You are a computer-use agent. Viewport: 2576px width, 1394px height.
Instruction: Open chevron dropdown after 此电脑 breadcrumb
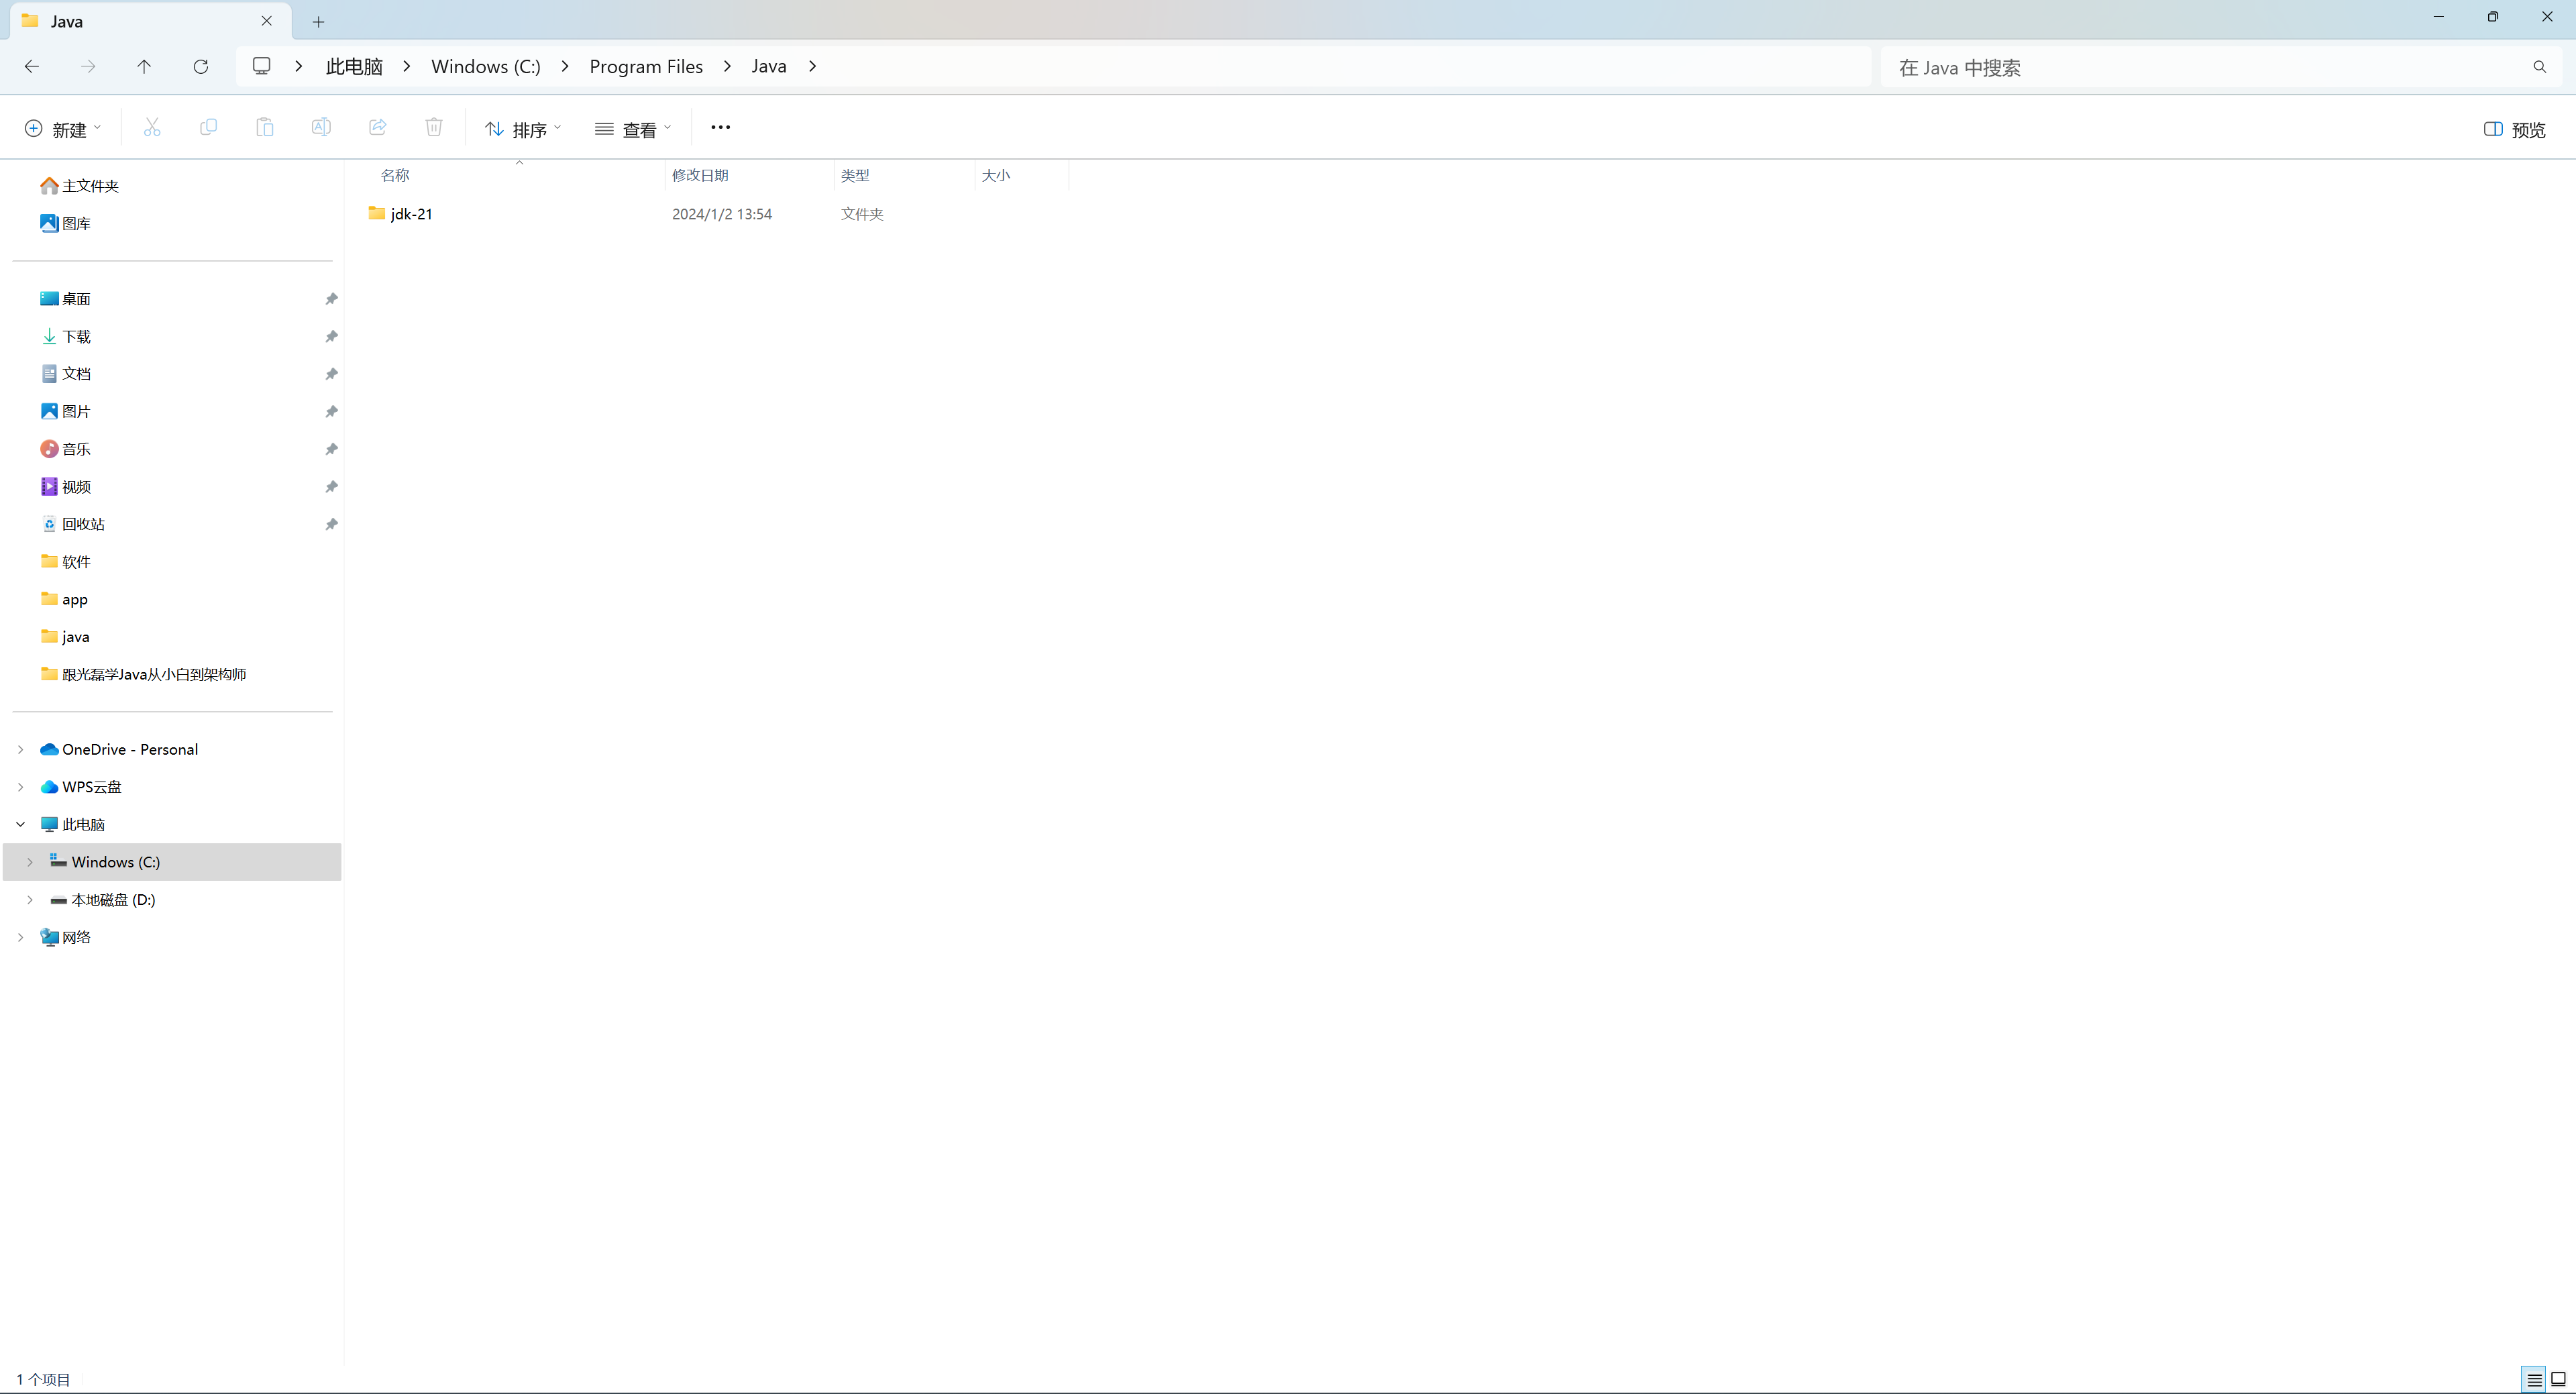click(x=407, y=66)
